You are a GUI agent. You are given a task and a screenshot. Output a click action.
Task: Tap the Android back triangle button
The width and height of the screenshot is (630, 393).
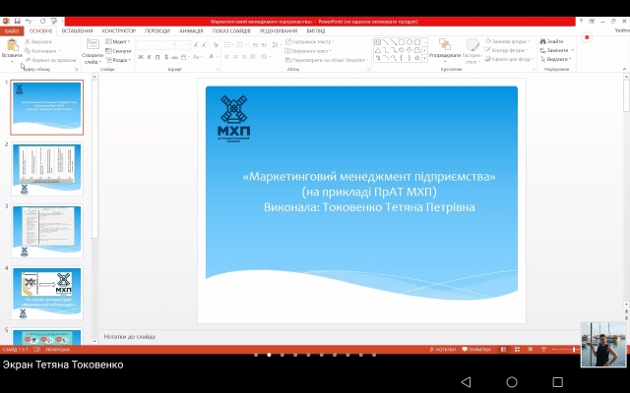(x=466, y=381)
